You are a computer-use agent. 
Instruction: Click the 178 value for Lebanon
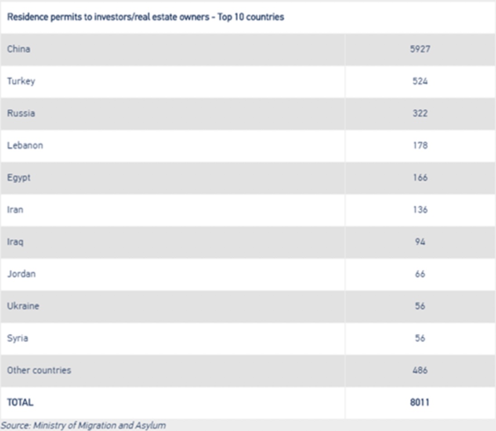pyautogui.click(x=420, y=145)
